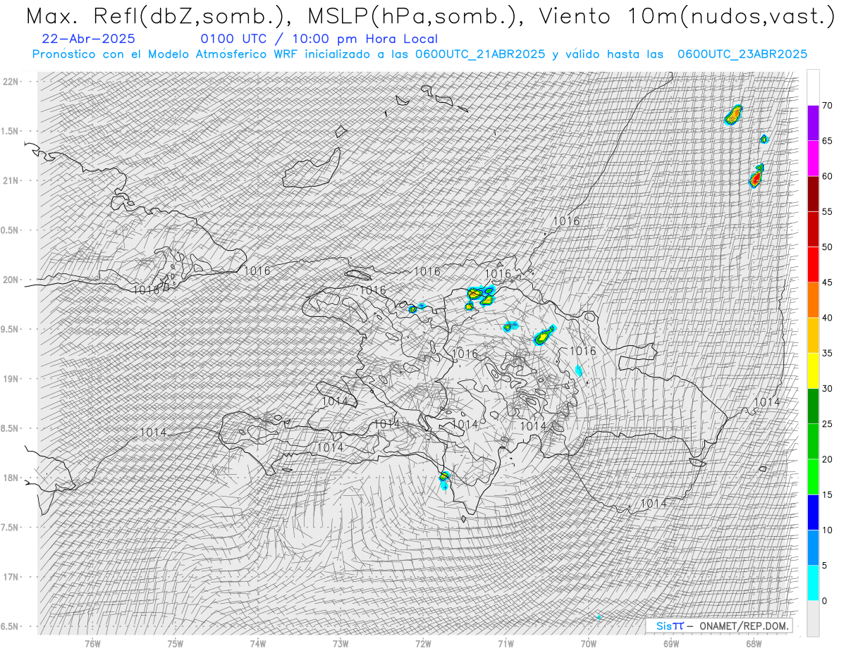This screenshot has width=846, height=653.
Task: Click the '17N' latitude label
Action: pos(11,577)
